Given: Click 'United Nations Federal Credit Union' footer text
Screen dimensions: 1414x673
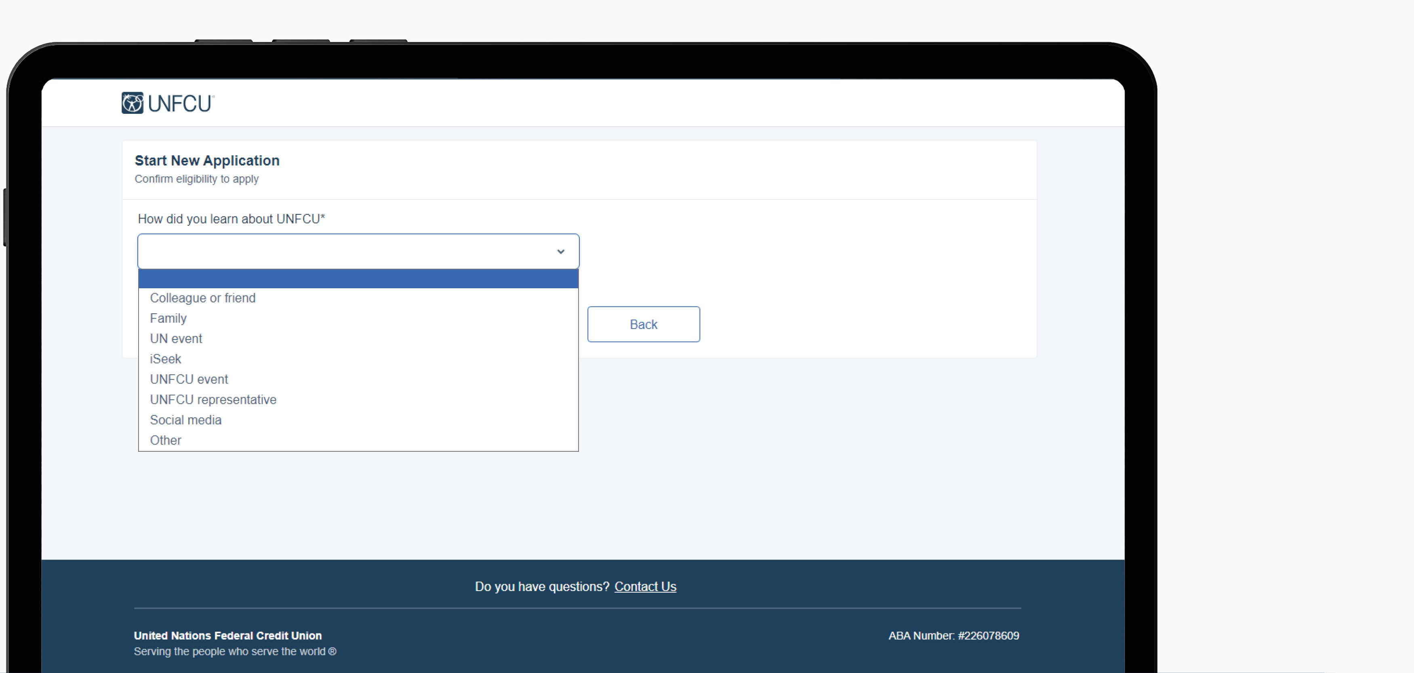Looking at the screenshot, I should 228,635.
